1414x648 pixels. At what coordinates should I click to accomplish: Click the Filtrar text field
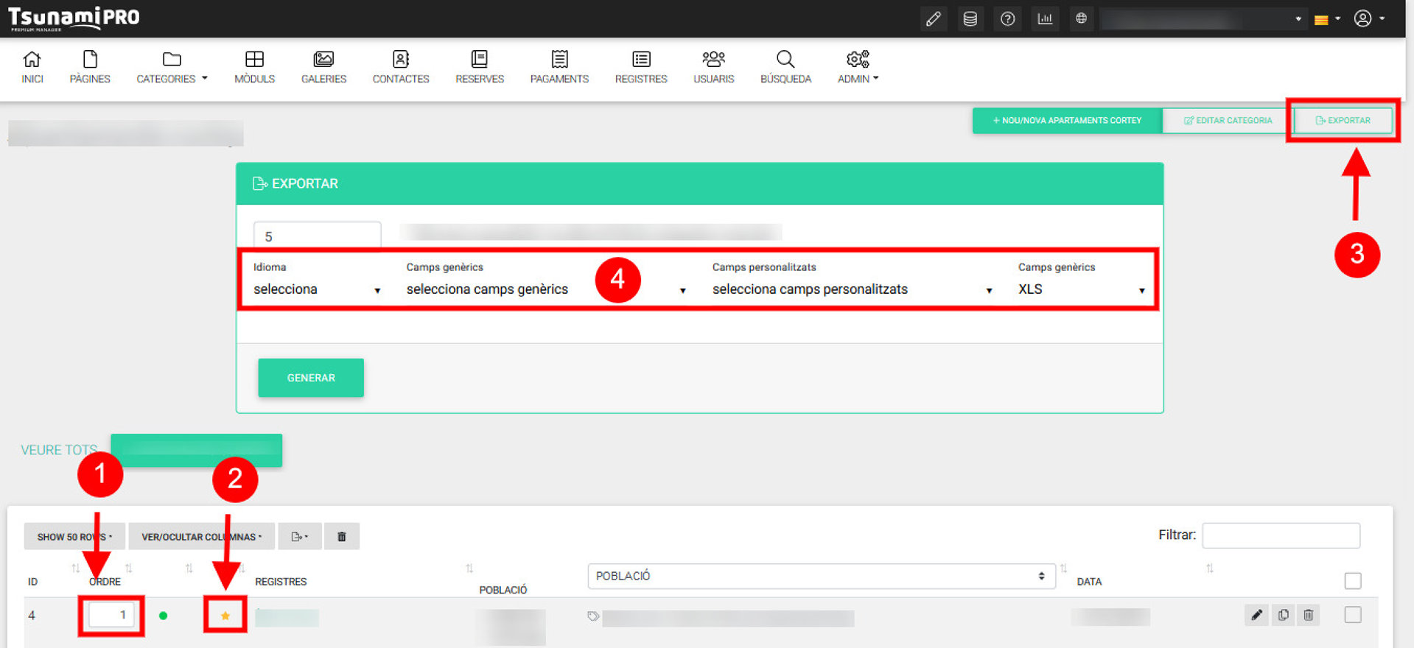(x=1281, y=535)
